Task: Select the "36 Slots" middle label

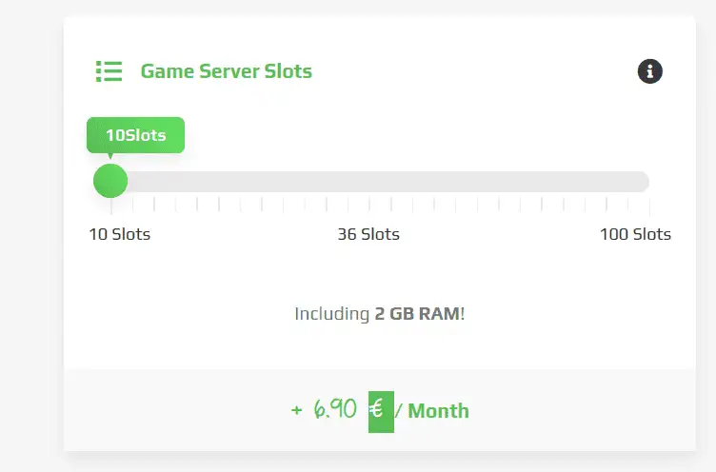Action: pos(368,234)
